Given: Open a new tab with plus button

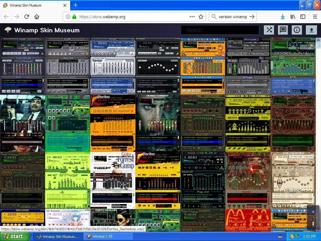Looking at the screenshot, I should [x=75, y=5].
